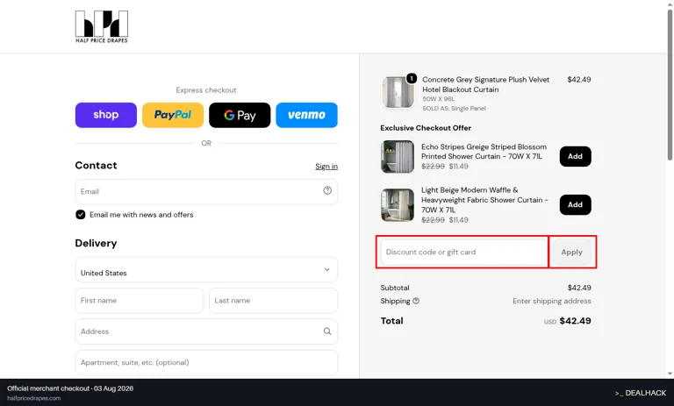
Task: Click the Shipping info question-mark icon
Action: pyautogui.click(x=416, y=301)
